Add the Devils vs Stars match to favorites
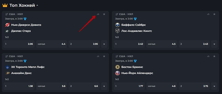This screenshot has width=222, height=94. (x=104, y=14)
